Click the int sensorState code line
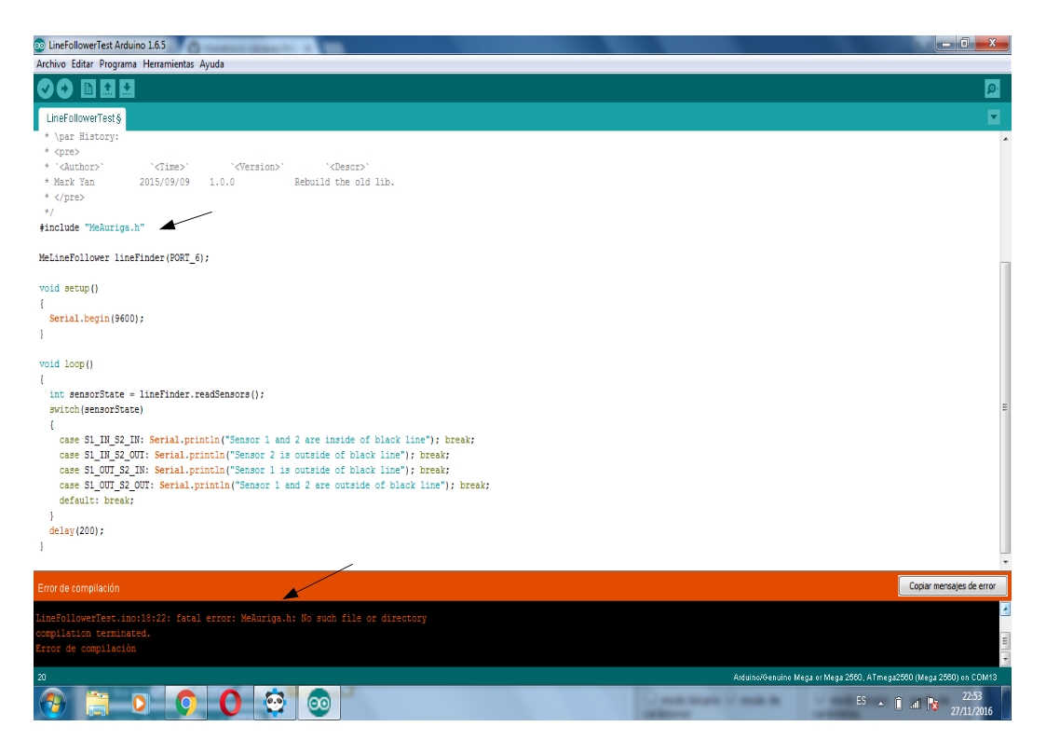Viewport: 1046px width, 740px height. pos(156,394)
